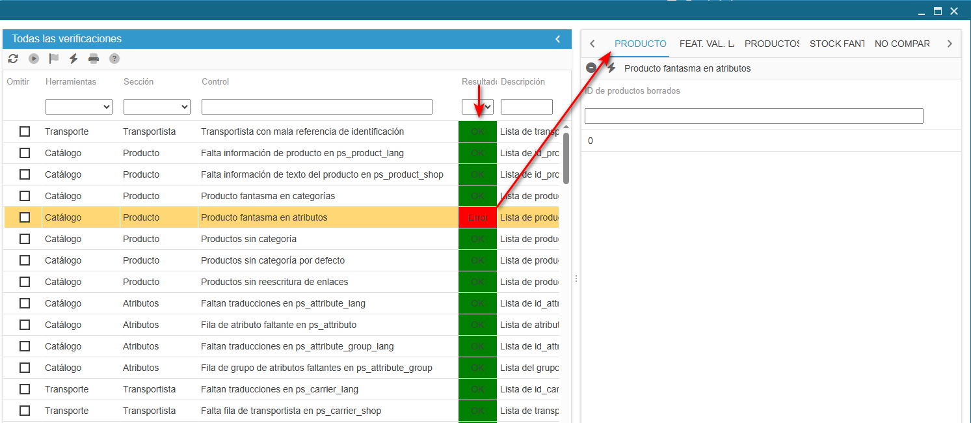Switch to the STOCK FANT tab
The width and height of the screenshot is (971, 423).
[x=836, y=44]
